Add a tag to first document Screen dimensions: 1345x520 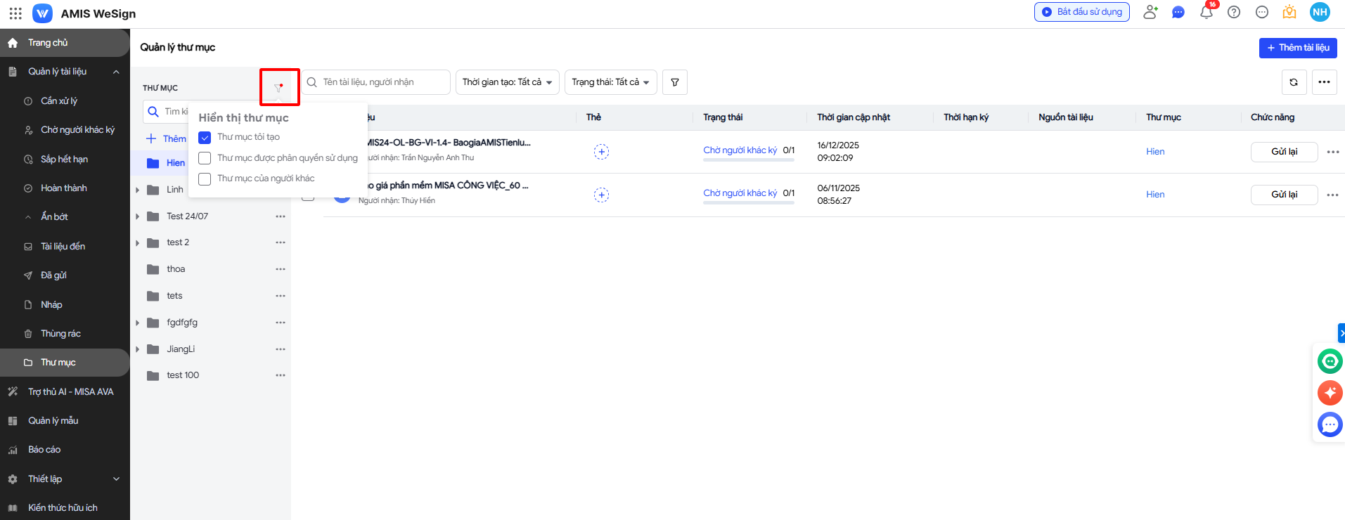pos(601,152)
